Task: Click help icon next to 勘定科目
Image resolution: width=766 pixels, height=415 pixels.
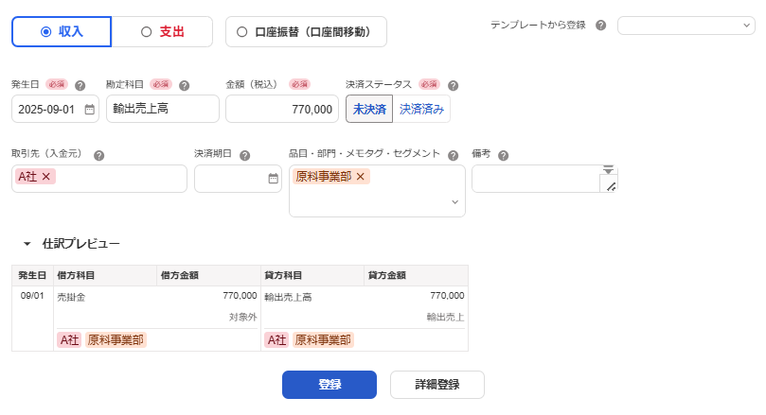Action: click(185, 85)
